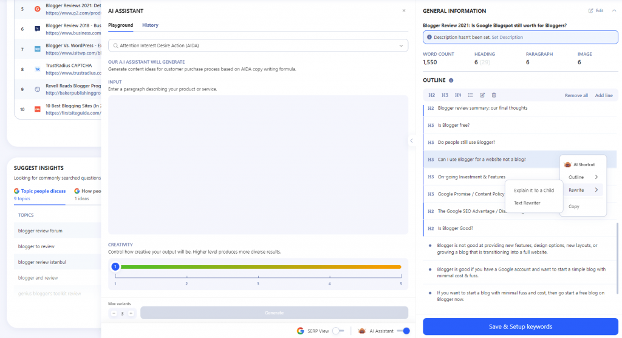This screenshot has height=338, width=622.
Task: Open the 'How peo...' insights tab
Action: [x=87, y=194]
